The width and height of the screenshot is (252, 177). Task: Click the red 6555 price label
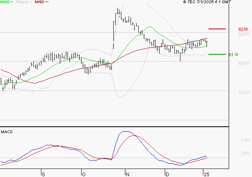click(243, 29)
